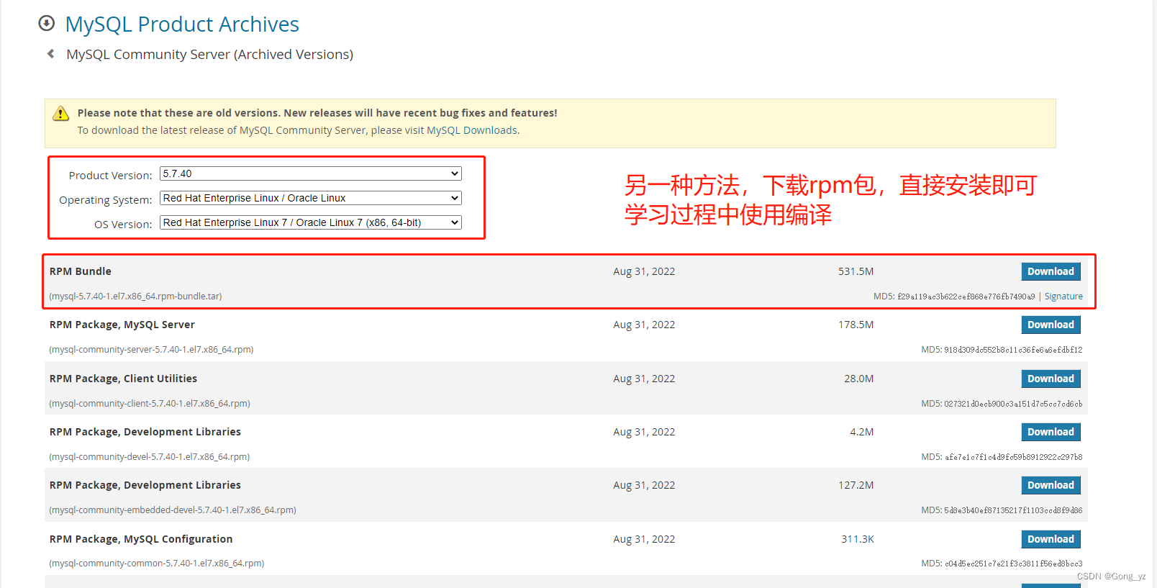1157x588 pixels.
Task: Open the MySQL Downloads link
Action: [472, 130]
